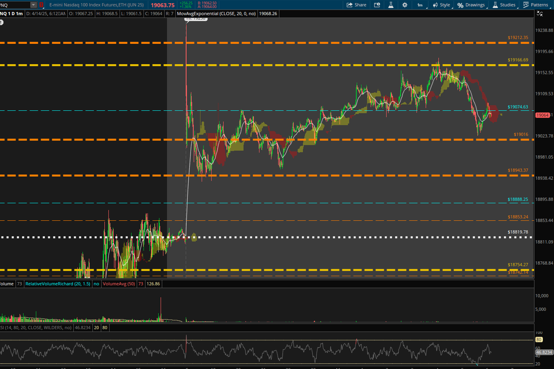This screenshot has width=554, height=369.
Task: Click the O: 19067.25 open value
Action: (80, 14)
